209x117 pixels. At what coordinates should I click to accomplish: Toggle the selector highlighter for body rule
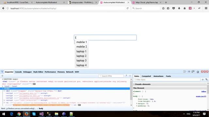139,96
